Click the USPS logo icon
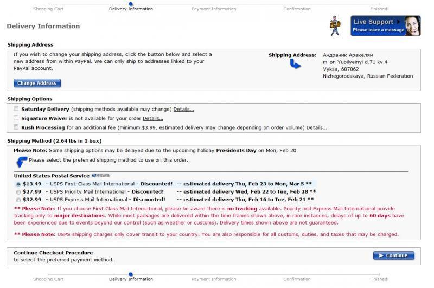This screenshot has width=434, height=288. point(100,176)
